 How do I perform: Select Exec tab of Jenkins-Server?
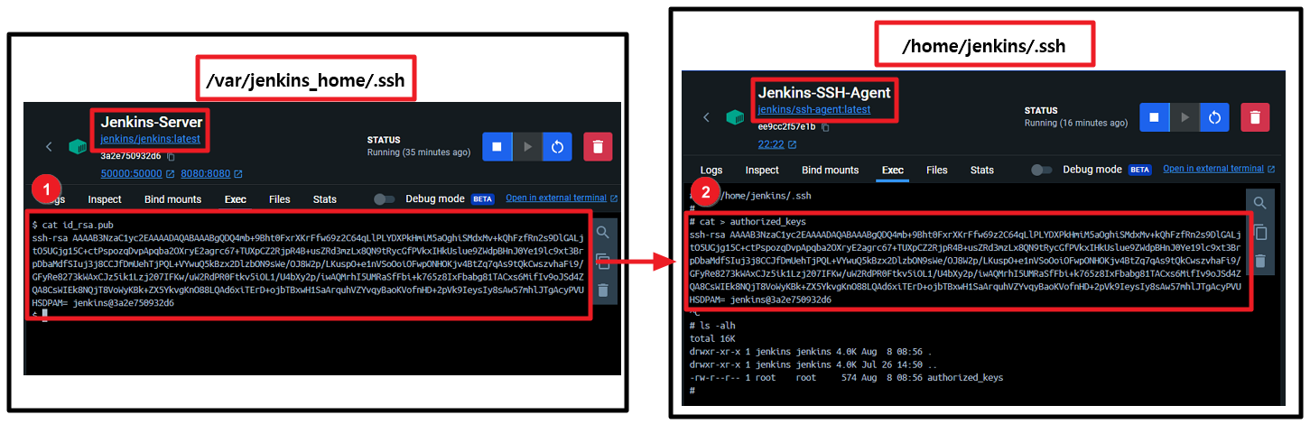click(236, 199)
